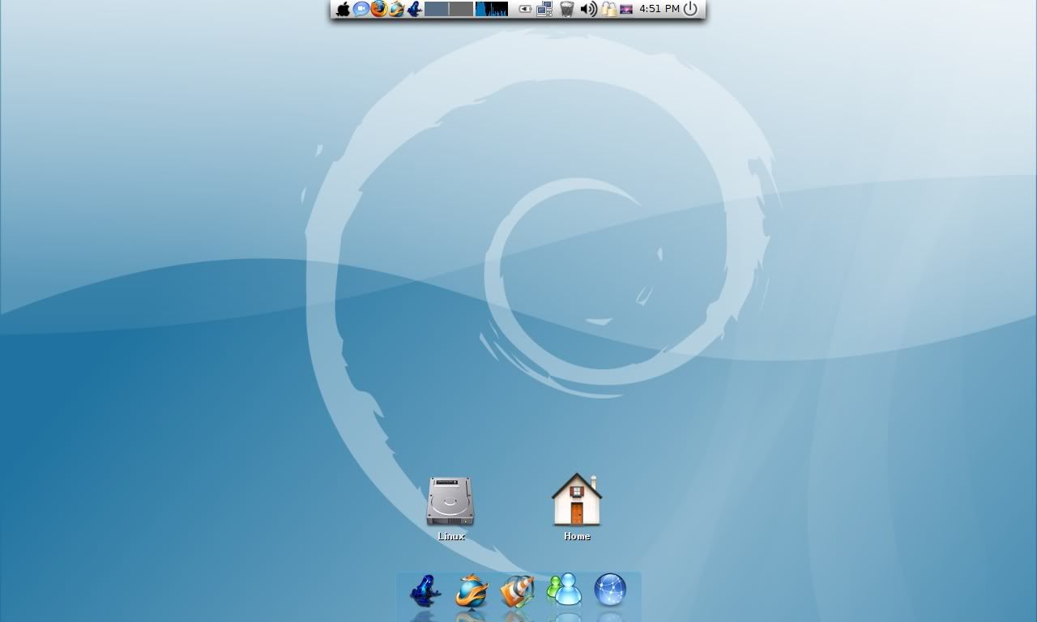Open the volume speaker control

(589, 9)
